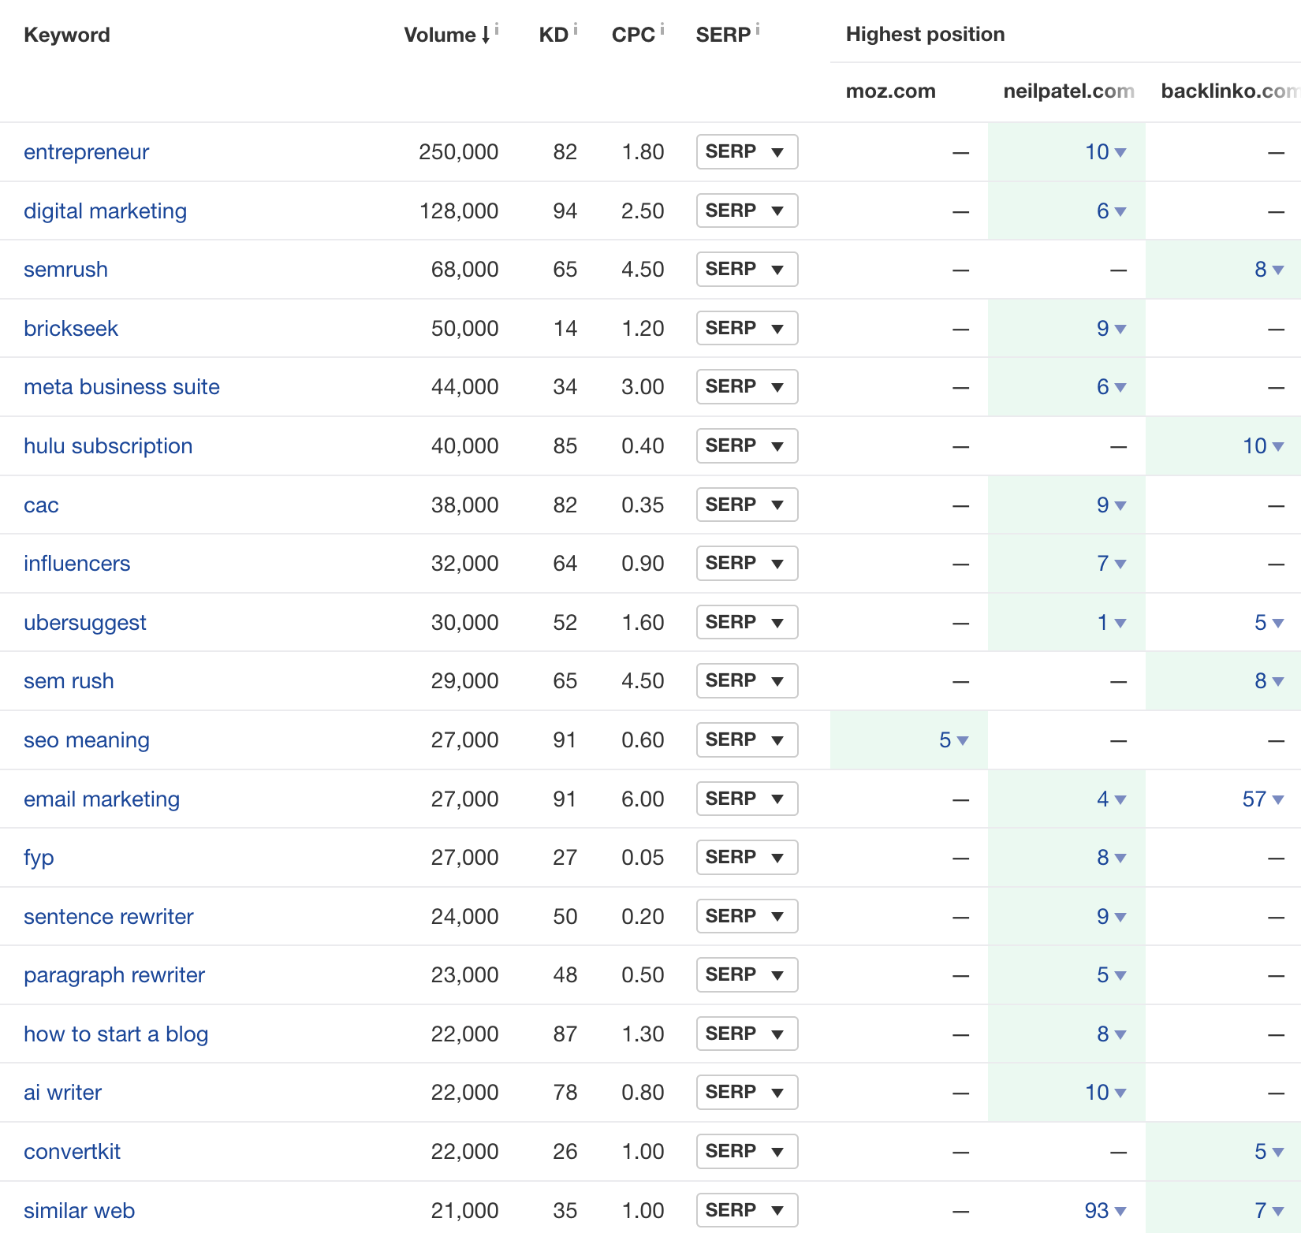This screenshot has height=1233, width=1301.
Task: Click the Volume column info icon
Action: (496, 27)
